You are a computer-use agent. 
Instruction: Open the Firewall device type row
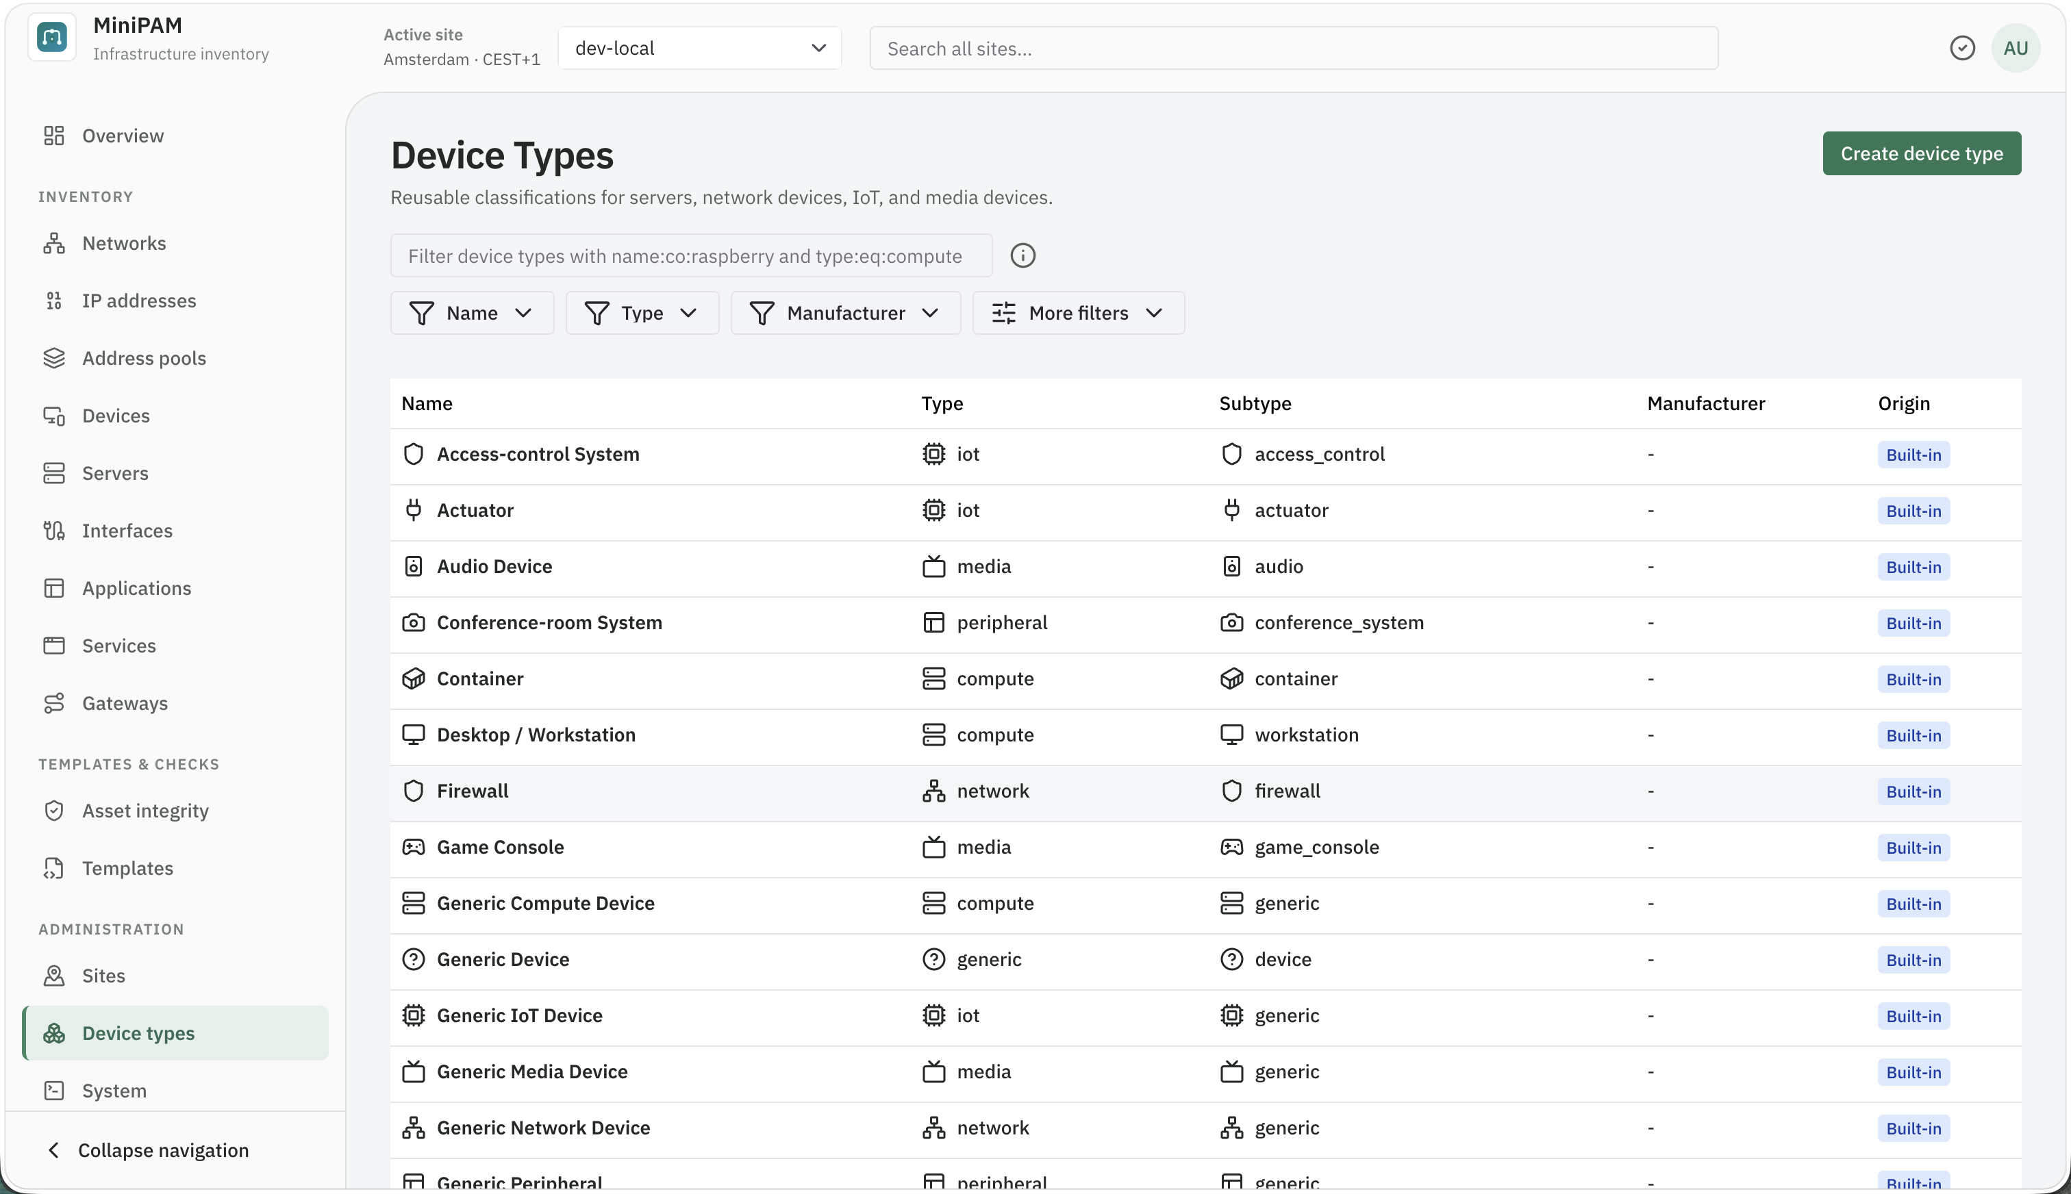tap(1206, 792)
